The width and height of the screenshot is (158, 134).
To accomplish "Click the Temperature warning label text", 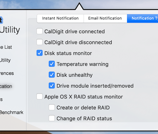I will [83, 64].
